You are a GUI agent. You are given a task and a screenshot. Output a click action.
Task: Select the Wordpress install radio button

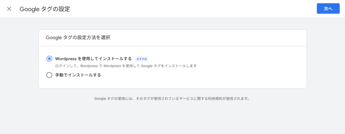pos(49,59)
